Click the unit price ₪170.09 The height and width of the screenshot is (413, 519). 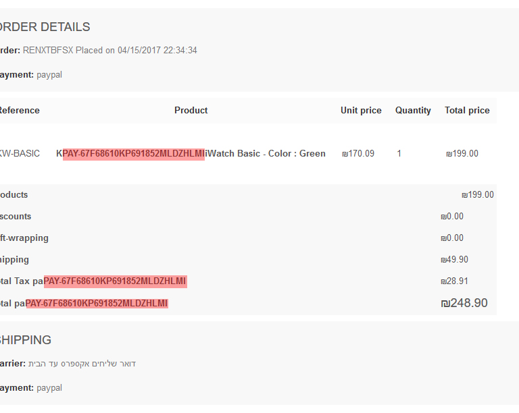click(358, 154)
